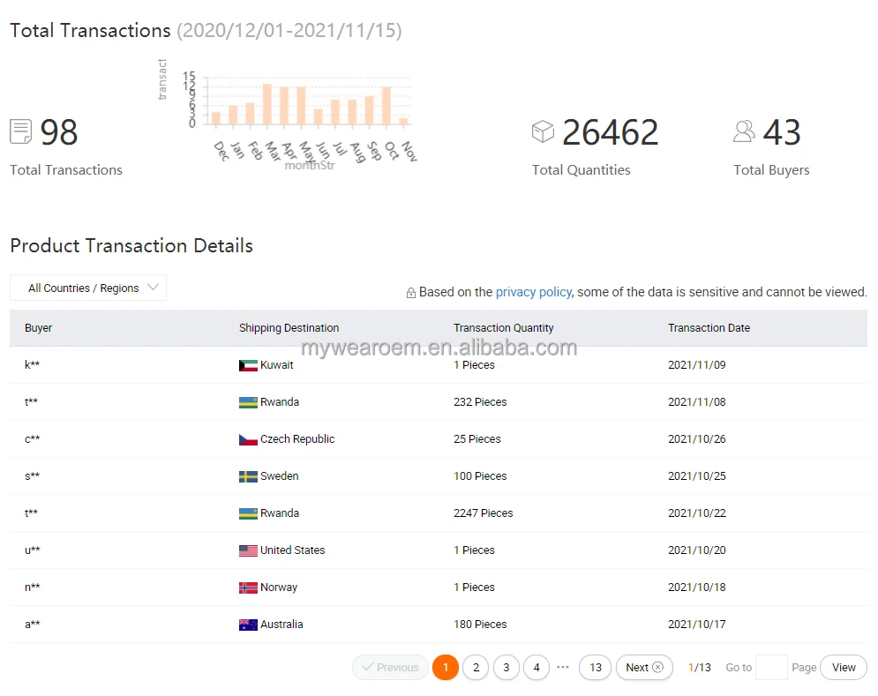Click the privacy lock icon
The image size is (878, 696).
[410, 293]
